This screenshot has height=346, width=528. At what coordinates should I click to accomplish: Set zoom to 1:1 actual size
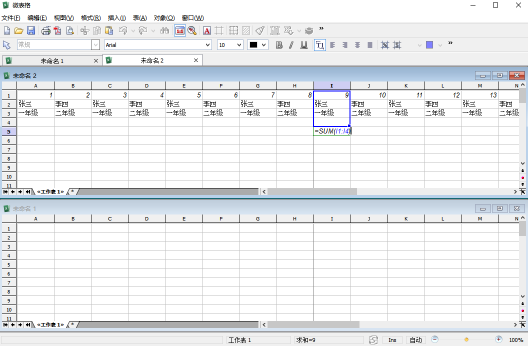tap(180, 30)
